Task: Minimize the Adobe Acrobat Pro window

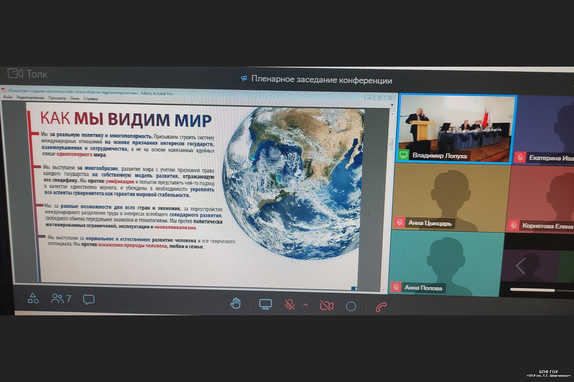Action: click(369, 98)
